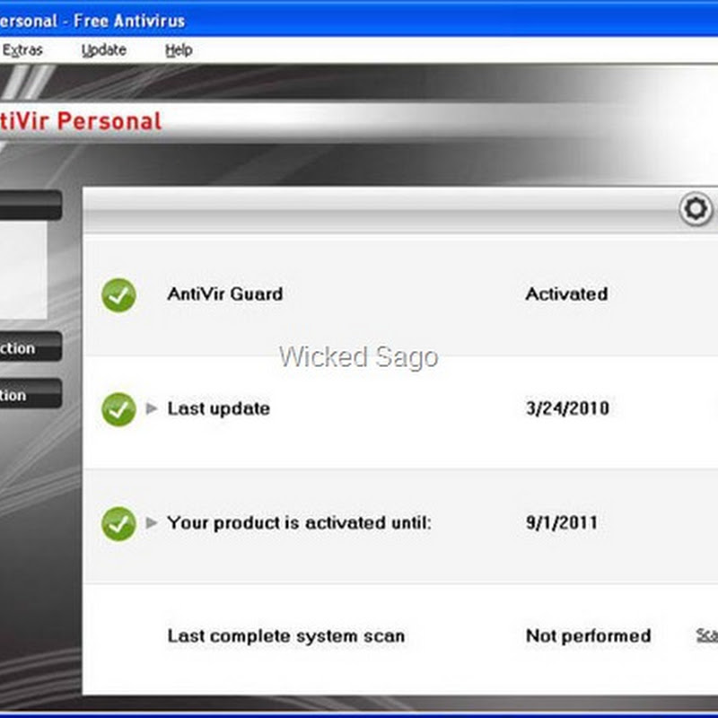
Task: Click the AntiVir Guard green check icon
Action: pos(118,295)
